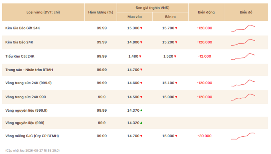Click red down arrow beside 15.700 sell price

176,28
